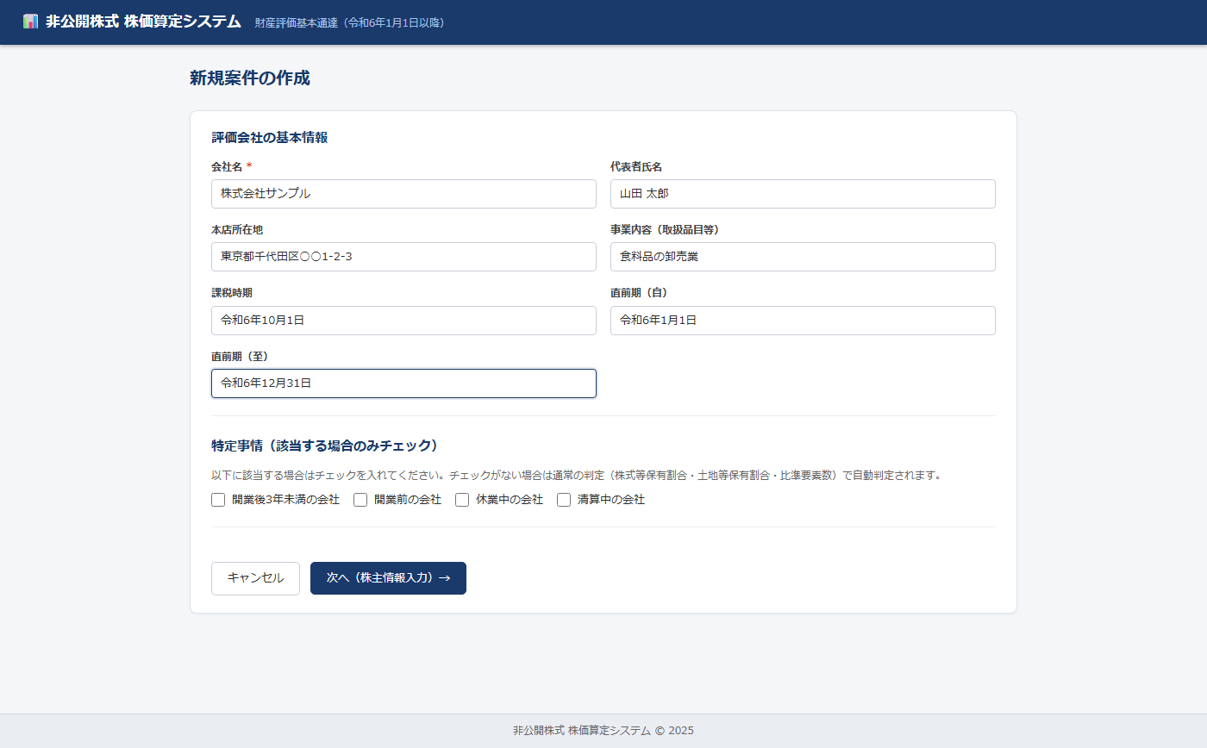Click the 新規案件の作成 page heading
This screenshot has height=748, width=1207.
coord(250,78)
